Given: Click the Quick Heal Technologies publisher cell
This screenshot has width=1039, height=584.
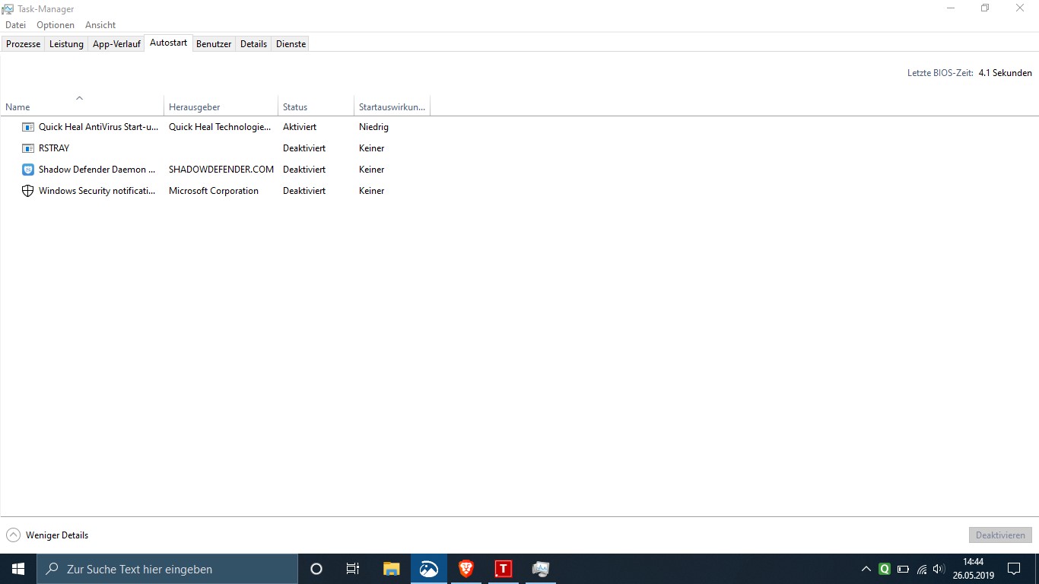Looking at the screenshot, I should (220, 127).
